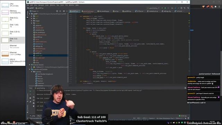Switch to To Do.txt editor tab
Viewport: 222px width, 125px height.
[179, 11]
